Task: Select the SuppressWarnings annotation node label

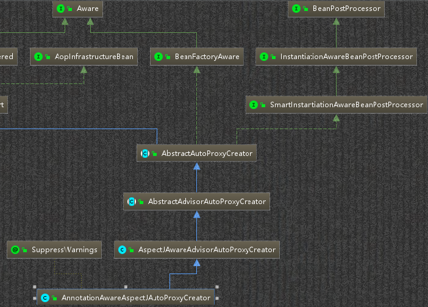Action: point(64,250)
